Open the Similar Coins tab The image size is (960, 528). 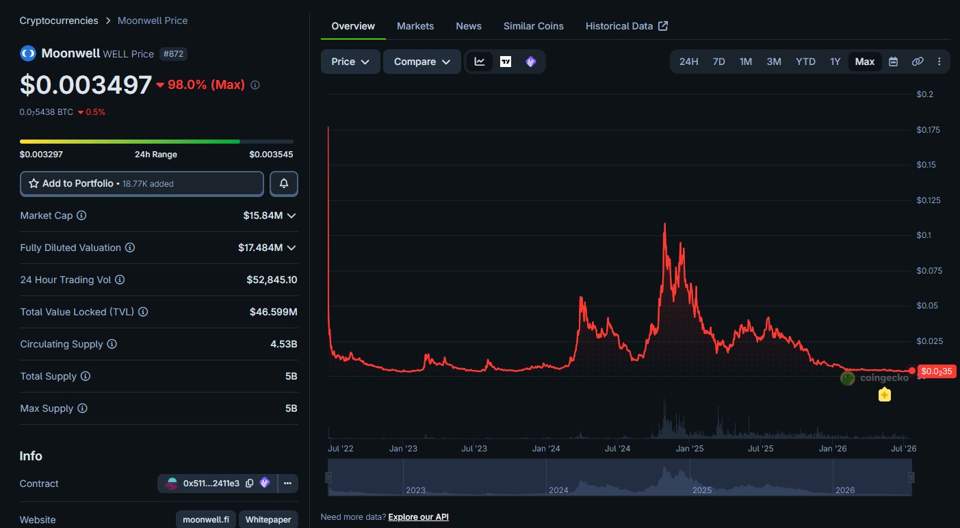coord(534,26)
